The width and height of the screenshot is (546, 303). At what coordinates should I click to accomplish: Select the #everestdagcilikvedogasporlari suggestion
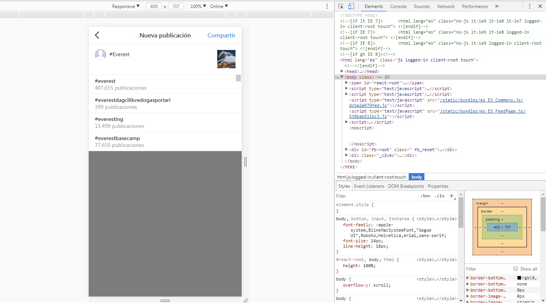(x=165, y=103)
